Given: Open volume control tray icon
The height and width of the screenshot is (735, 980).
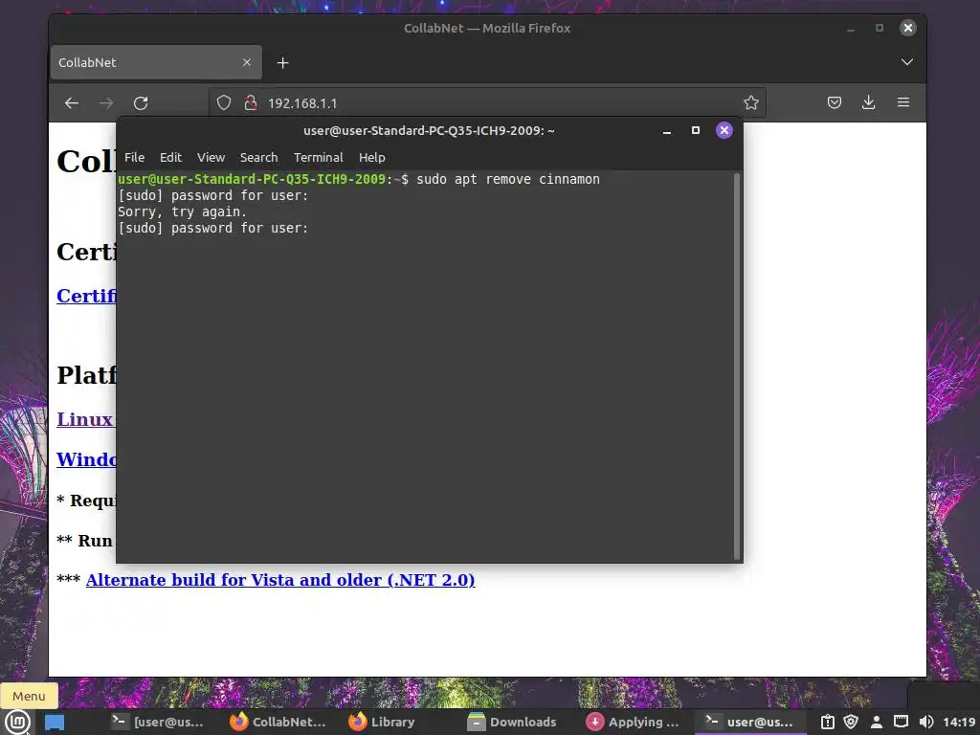Looking at the screenshot, I should [x=926, y=722].
